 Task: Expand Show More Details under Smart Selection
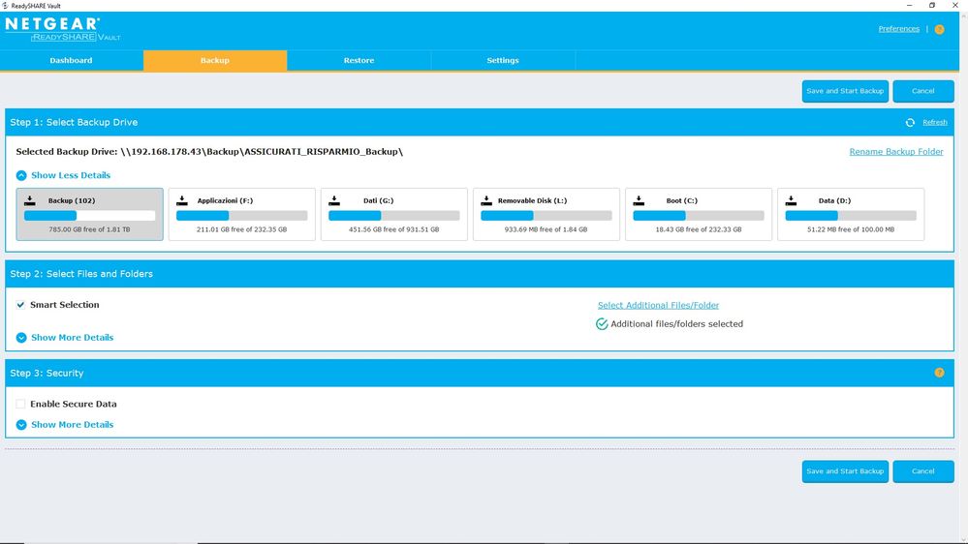(x=65, y=338)
